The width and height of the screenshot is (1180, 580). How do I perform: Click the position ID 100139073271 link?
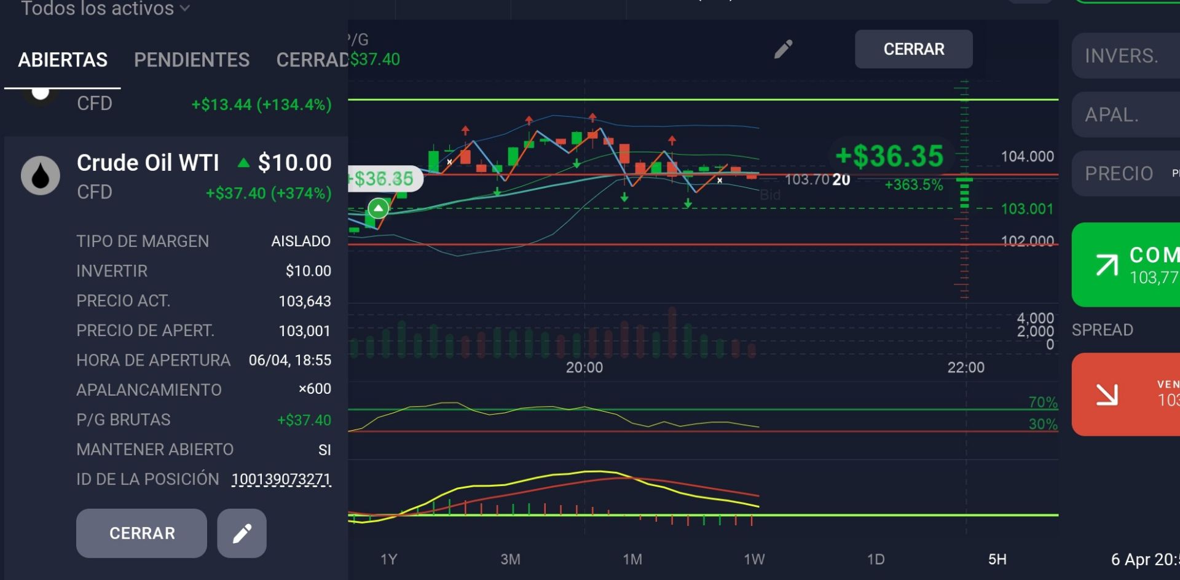(x=281, y=479)
